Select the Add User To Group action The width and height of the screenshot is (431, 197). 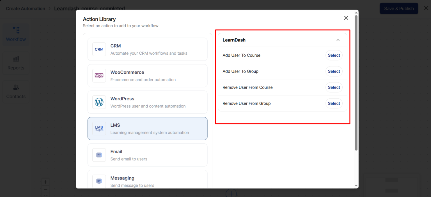point(334,71)
